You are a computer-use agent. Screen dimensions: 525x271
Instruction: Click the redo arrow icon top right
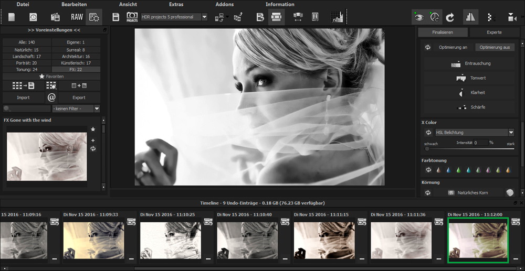(x=450, y=17)
